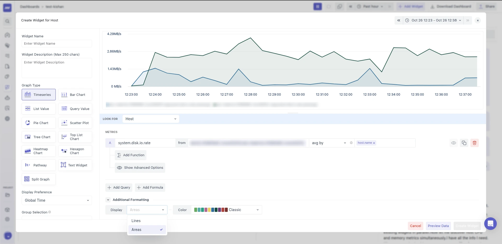
Task: Choose the Pie Chart graph type
Action: pos(39,123)
